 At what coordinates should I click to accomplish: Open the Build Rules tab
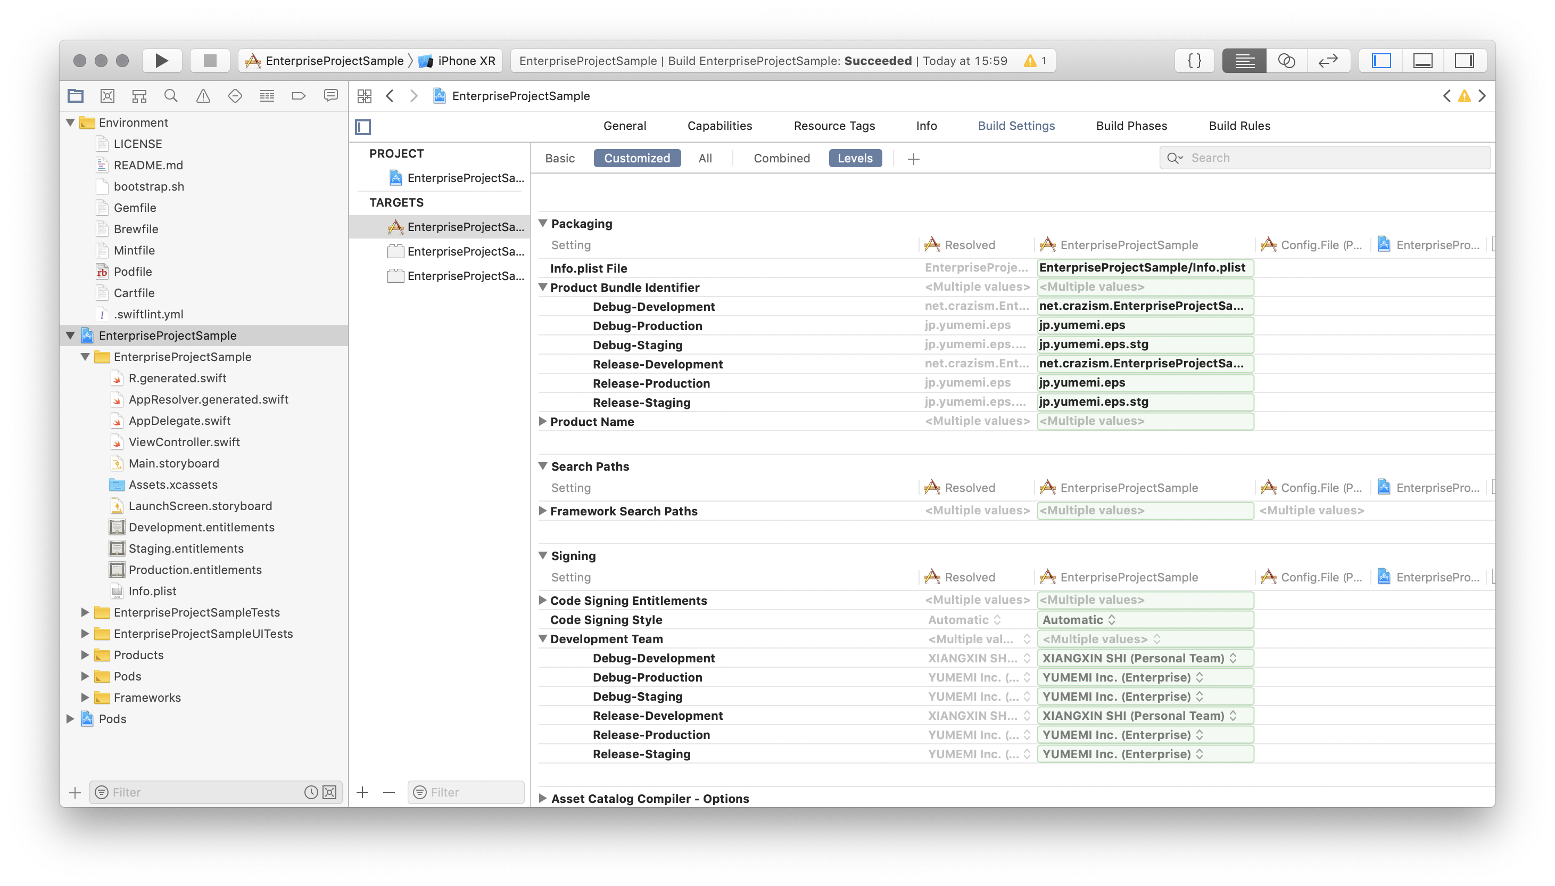coord(1239,125)
